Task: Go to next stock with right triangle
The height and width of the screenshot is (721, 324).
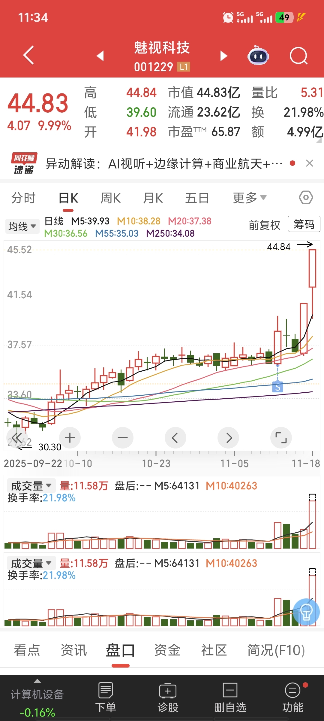Action: click(223, 56)
